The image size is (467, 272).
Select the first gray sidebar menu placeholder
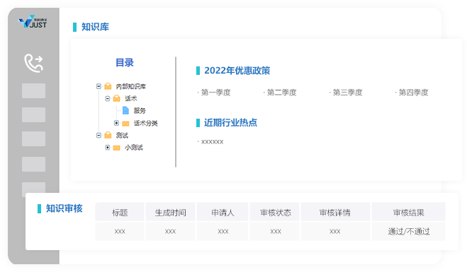click(x=33, y=91)
